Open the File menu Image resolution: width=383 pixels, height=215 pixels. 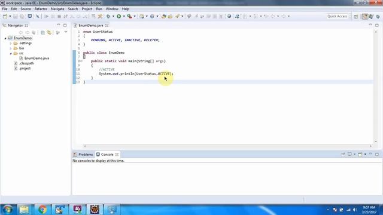[x=5, y=9]
